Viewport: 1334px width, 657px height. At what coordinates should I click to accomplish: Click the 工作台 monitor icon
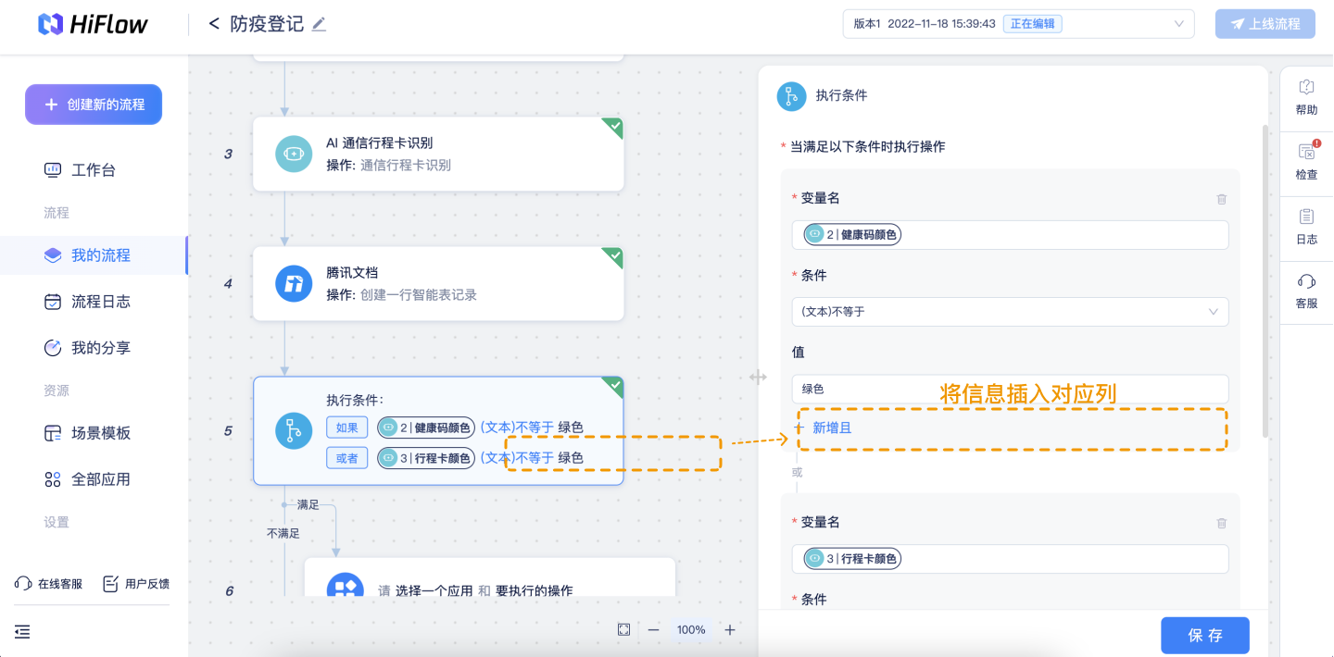[x=53, y=170]
